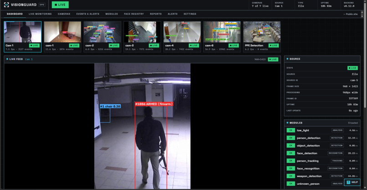Click the OK status for low_light module
The height and width of the screenshot is (190, 367).
291,130
